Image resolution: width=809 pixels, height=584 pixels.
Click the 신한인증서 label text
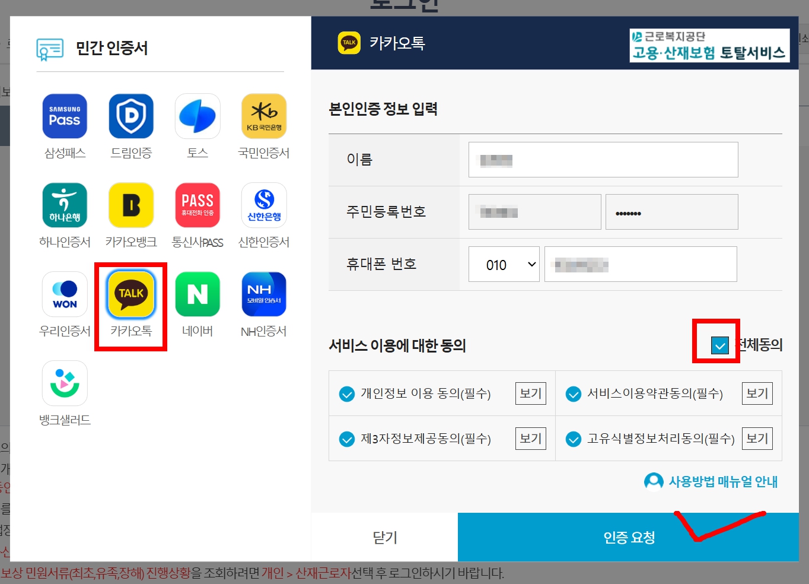pos(264,242)
